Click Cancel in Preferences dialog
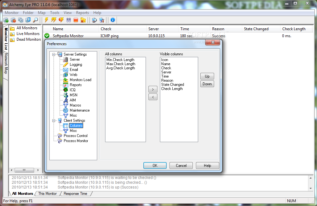The width and height of the screenshot is (317, 206). click(181, 165)
